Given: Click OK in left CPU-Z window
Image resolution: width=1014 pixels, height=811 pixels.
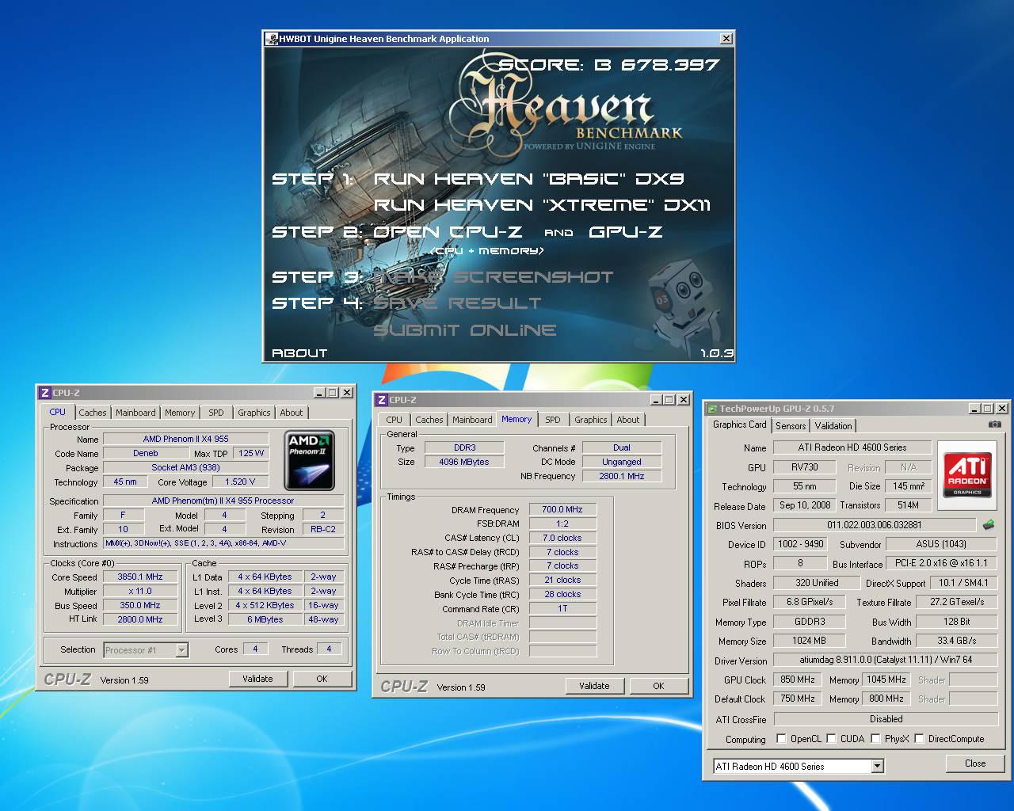Looking at the screenshot, I should 322,679.
